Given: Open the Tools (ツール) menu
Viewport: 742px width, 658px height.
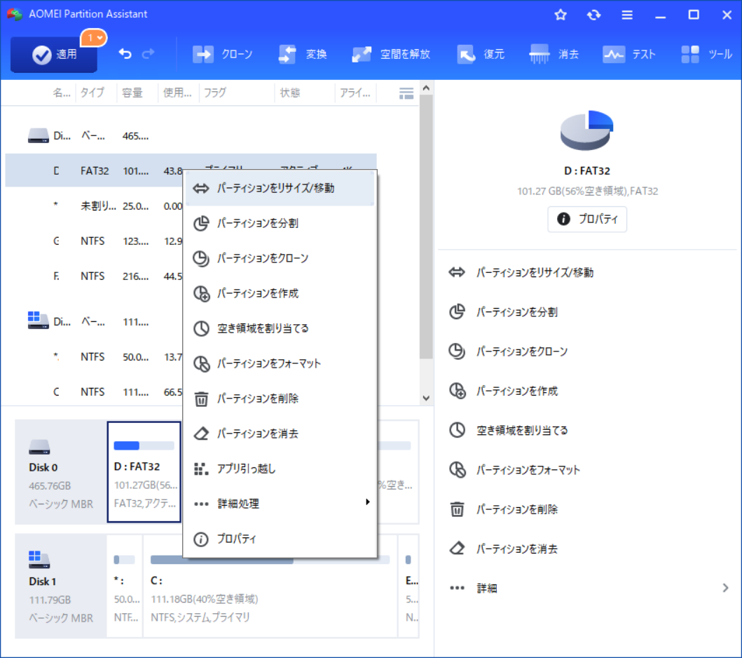Looking at the screenshot, I should [706, 55].
